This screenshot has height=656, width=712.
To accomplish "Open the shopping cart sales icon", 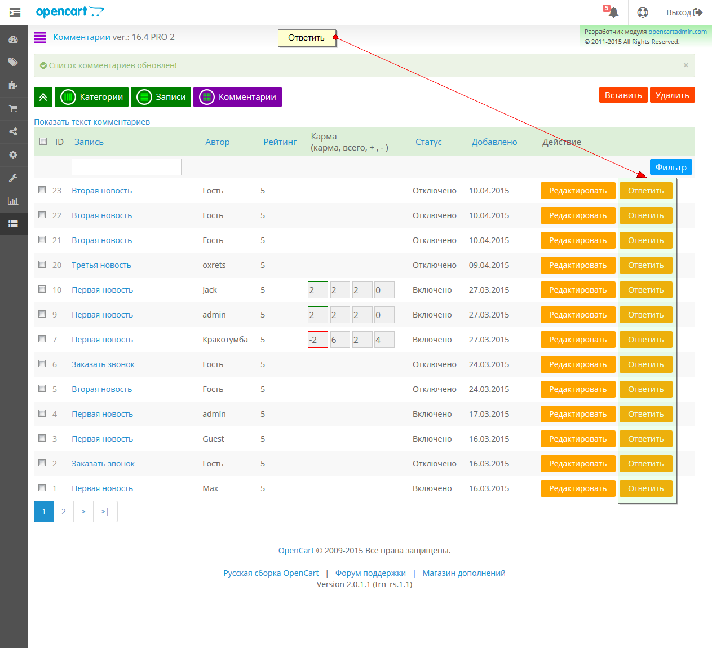I will pos(14,108).
